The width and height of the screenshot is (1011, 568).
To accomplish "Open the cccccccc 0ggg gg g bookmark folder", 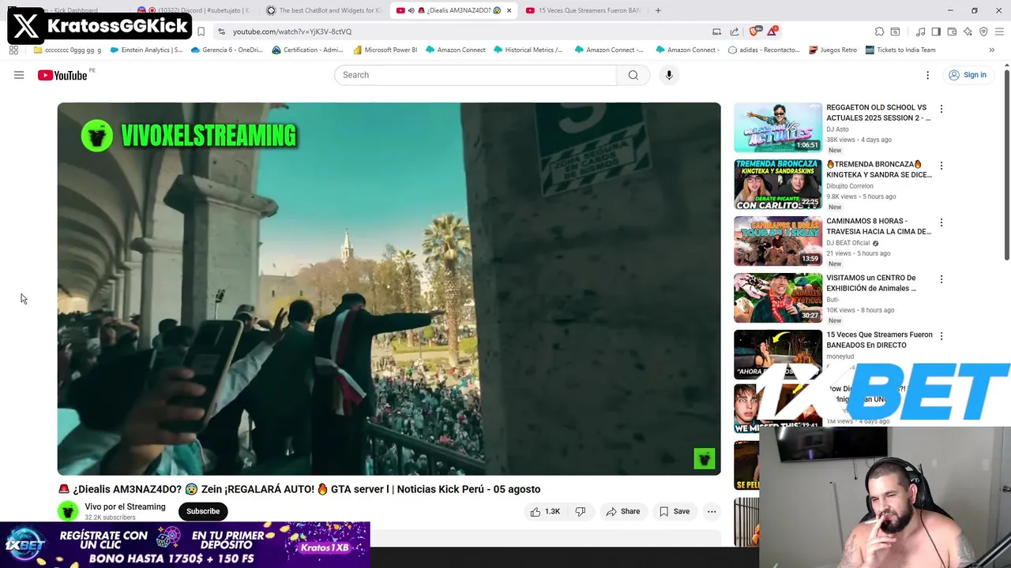I will tap(67, 50).
